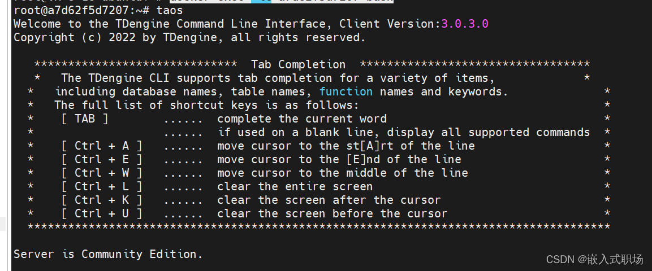
Task: Click the cyan "function" keyword
Action: click(x=346, y=91)
